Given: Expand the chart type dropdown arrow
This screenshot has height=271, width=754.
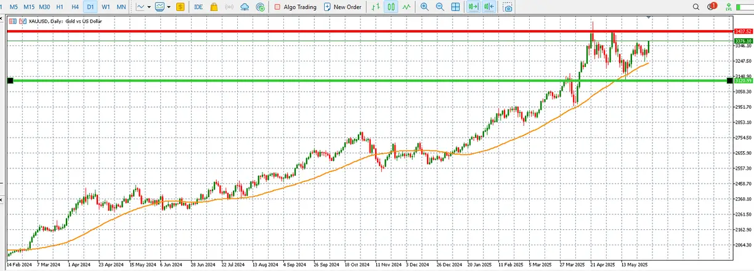Looking at the screenshot, I should point(149,7).
